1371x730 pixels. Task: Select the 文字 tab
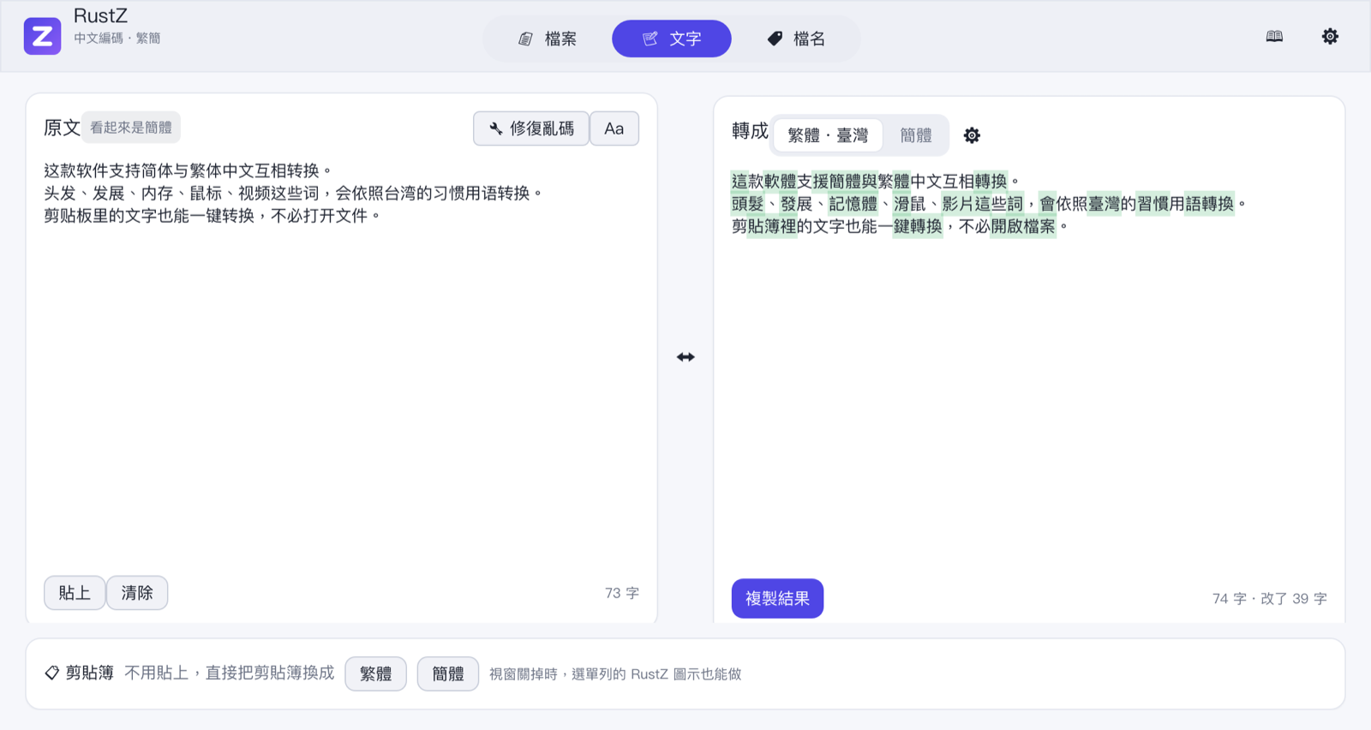click(x=672, y=39)
